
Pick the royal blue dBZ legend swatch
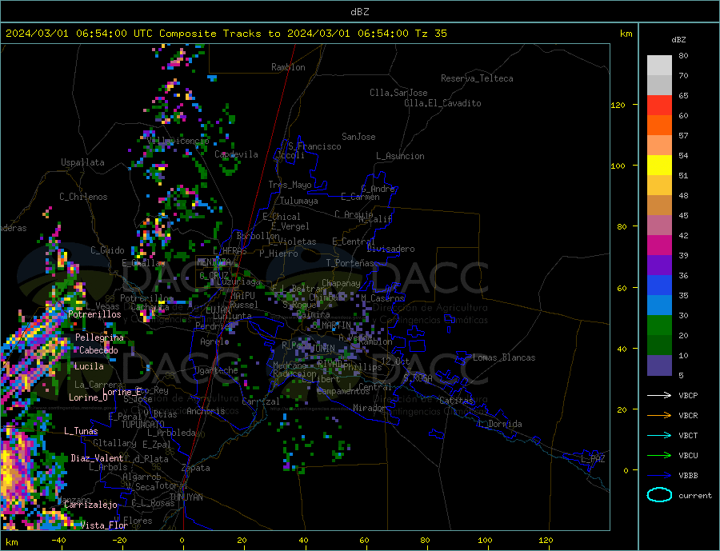pos(659,285)
